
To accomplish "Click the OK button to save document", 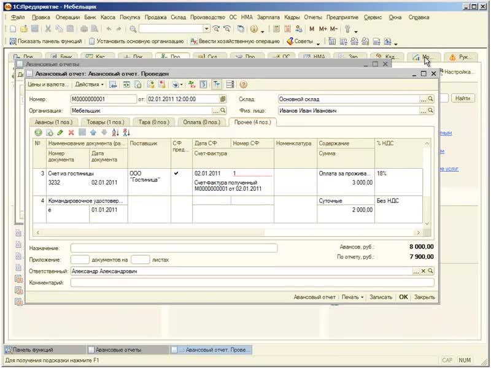I will [403, 297].
